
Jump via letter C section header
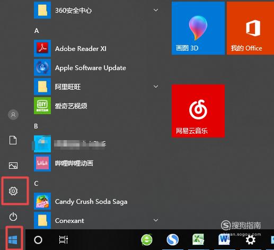click(x=36, y=184)
